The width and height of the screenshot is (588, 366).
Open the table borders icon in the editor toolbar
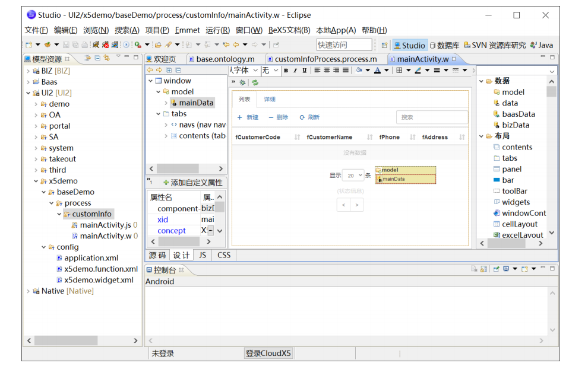400,71
